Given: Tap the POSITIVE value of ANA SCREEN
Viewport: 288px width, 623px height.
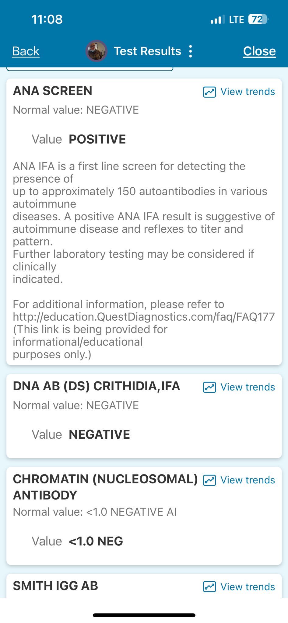Looking at the screenshot, I should pyautogui.click(x=97, y=139).
